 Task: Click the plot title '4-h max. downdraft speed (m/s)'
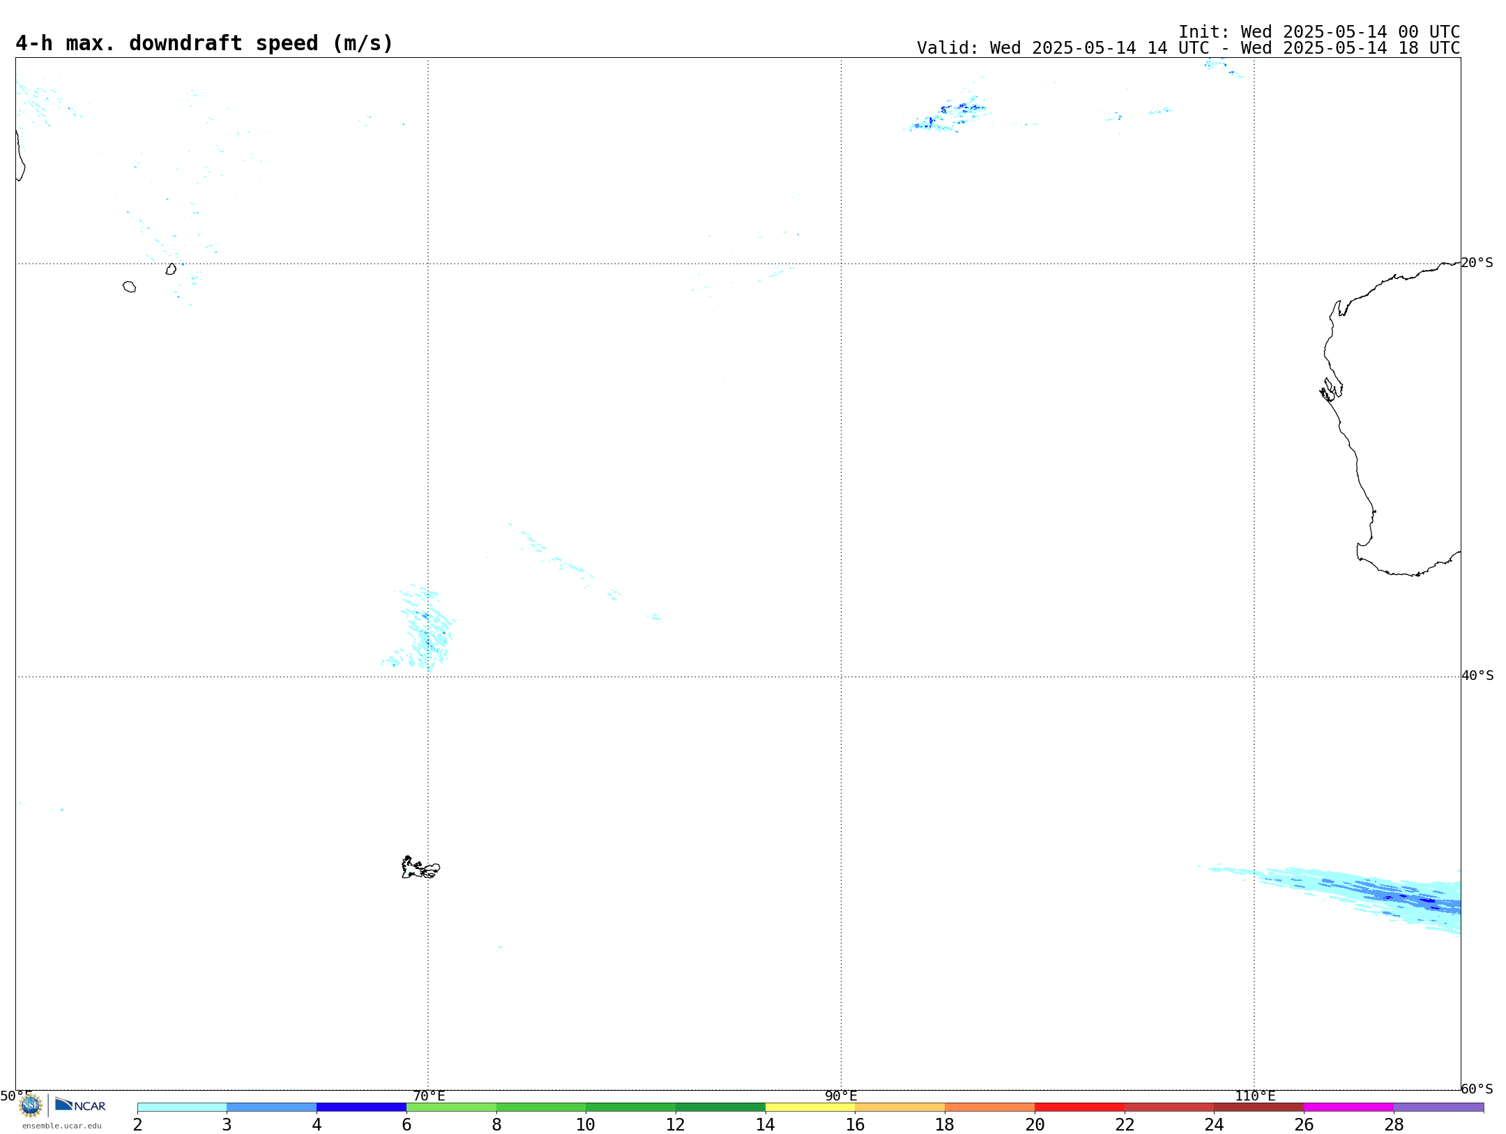(x=204, y=43)
